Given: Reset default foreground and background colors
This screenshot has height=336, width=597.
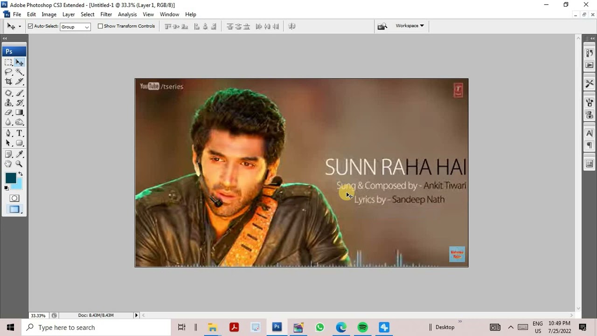Looking at the screenshot, I should (x=7, y=188).
